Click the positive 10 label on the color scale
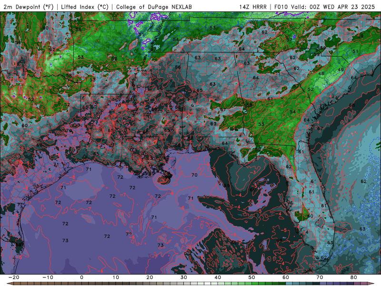This screenshot has width=381, height=286. click(116, 277)
